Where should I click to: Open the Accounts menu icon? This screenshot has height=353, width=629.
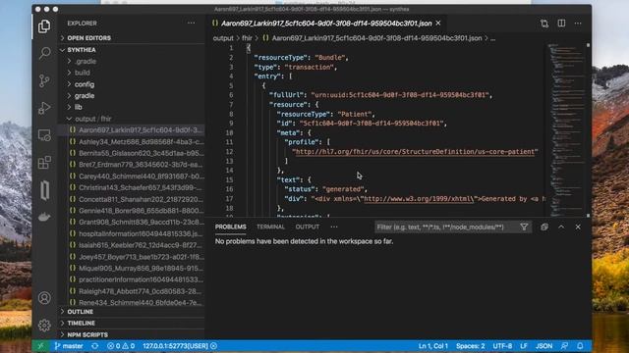(x=44, y=298)
